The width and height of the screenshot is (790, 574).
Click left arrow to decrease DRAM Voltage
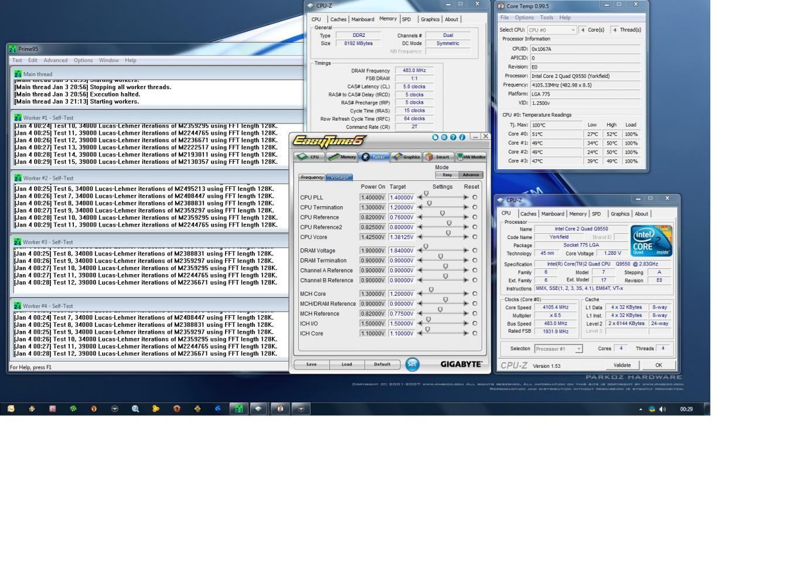tap(420, 251)
